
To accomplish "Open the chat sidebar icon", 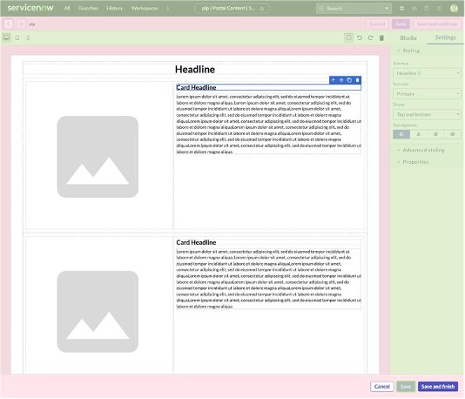I will (x=414, y=9).
